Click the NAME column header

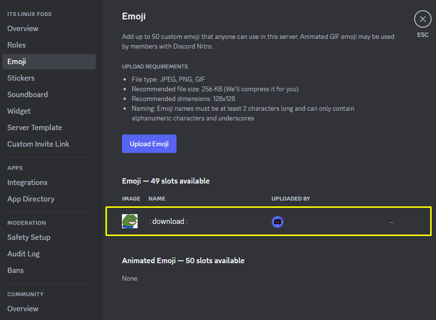(157, 199)
